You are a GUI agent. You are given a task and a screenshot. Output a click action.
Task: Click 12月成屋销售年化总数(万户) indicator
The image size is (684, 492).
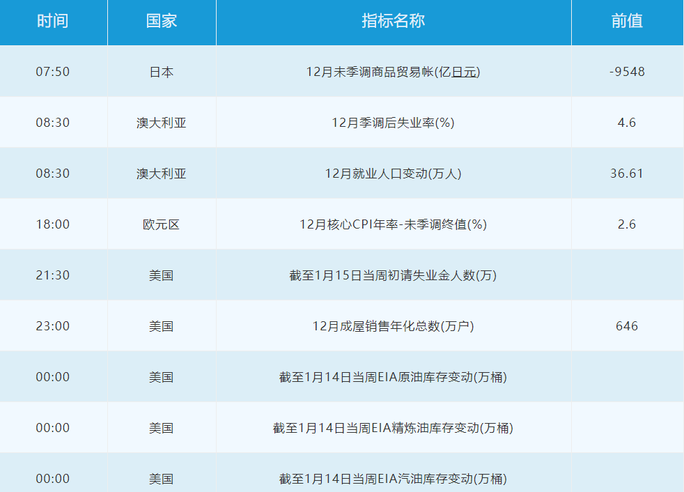[x=394, y=326]
